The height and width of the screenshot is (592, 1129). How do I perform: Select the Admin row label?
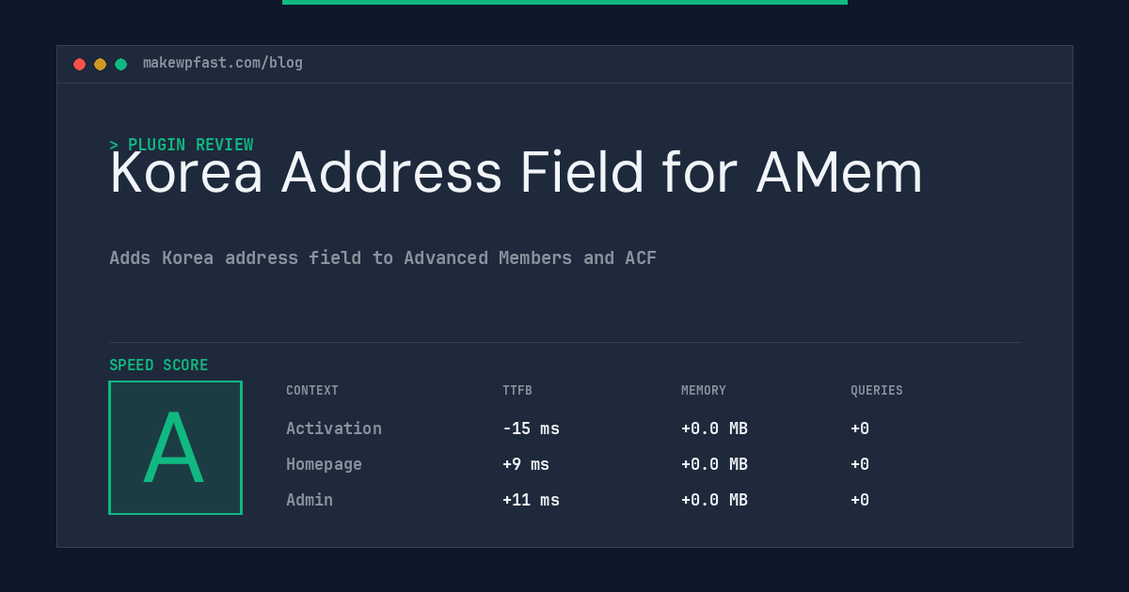pos(310,500)
